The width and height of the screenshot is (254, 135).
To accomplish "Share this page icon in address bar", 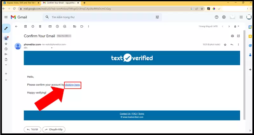I will point(197,9).
